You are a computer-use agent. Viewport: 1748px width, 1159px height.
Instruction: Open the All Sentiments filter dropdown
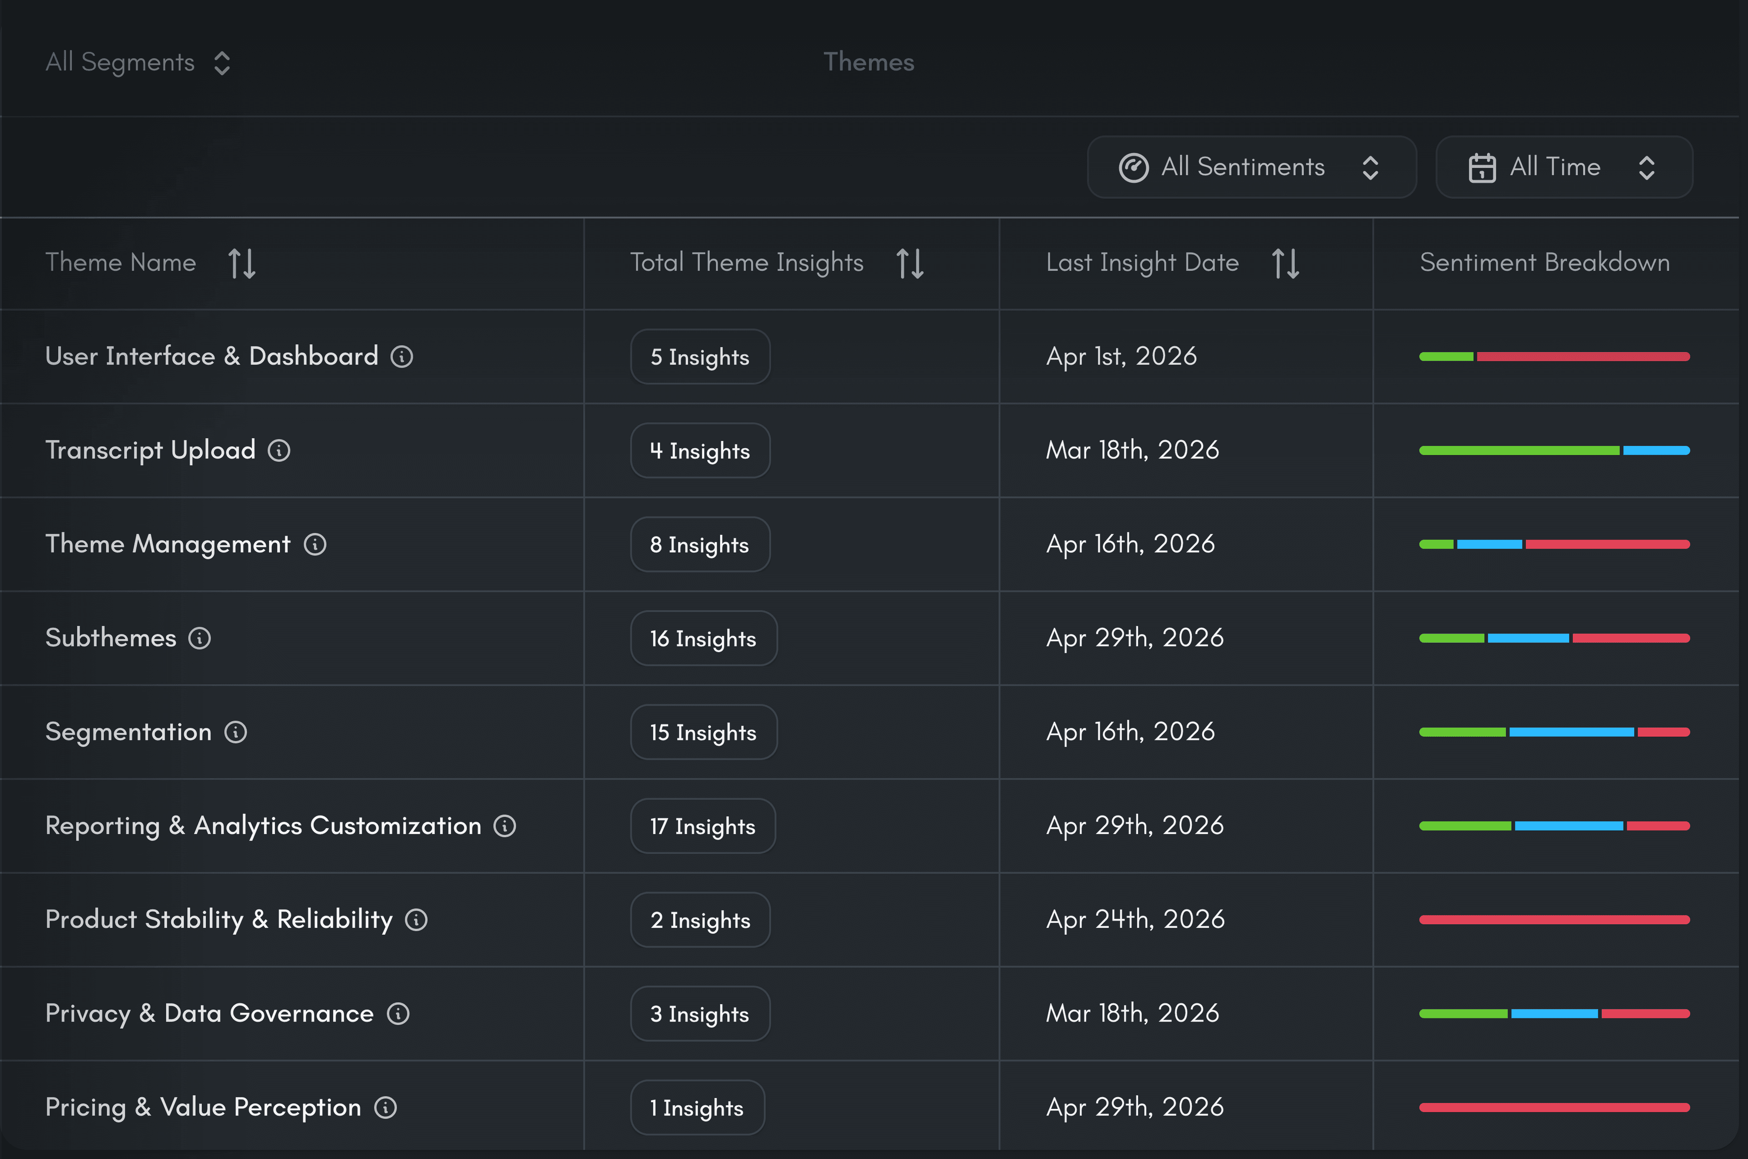[1251, 167]
